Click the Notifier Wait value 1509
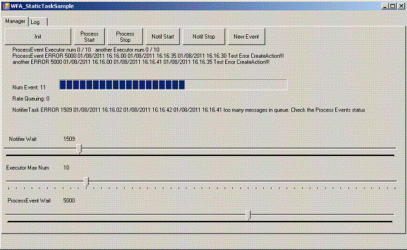This screenshot has height=250, width=407. coord(69,139)
